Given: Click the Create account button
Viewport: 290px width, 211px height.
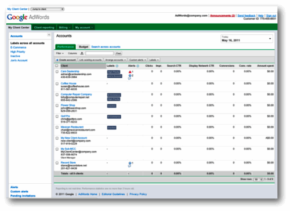Looking at the screenshot, I should tap(66, 60).
